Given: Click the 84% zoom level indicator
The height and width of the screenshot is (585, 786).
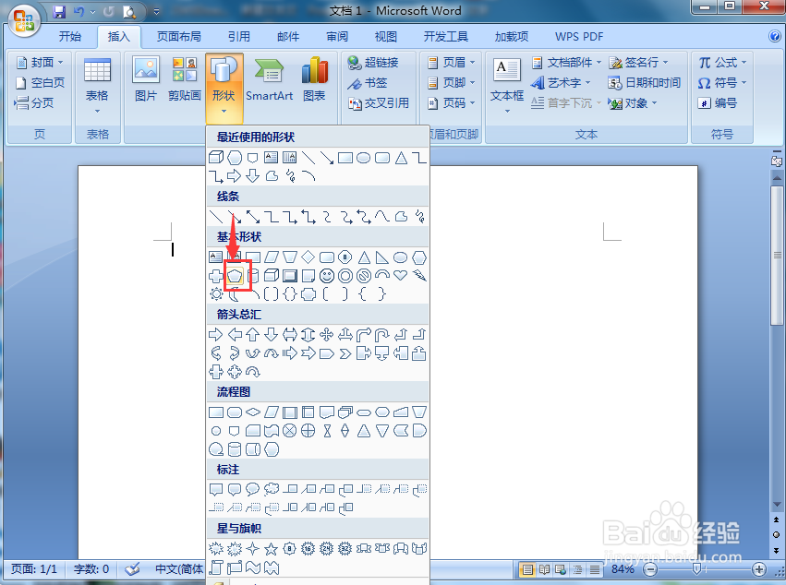Looking at the screenshot, I should point(623,569).
